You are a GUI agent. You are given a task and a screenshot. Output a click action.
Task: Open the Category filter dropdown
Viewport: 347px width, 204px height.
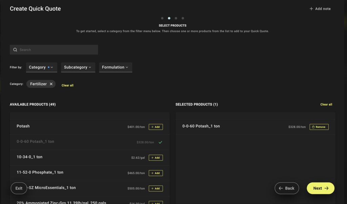pos(41,67)
